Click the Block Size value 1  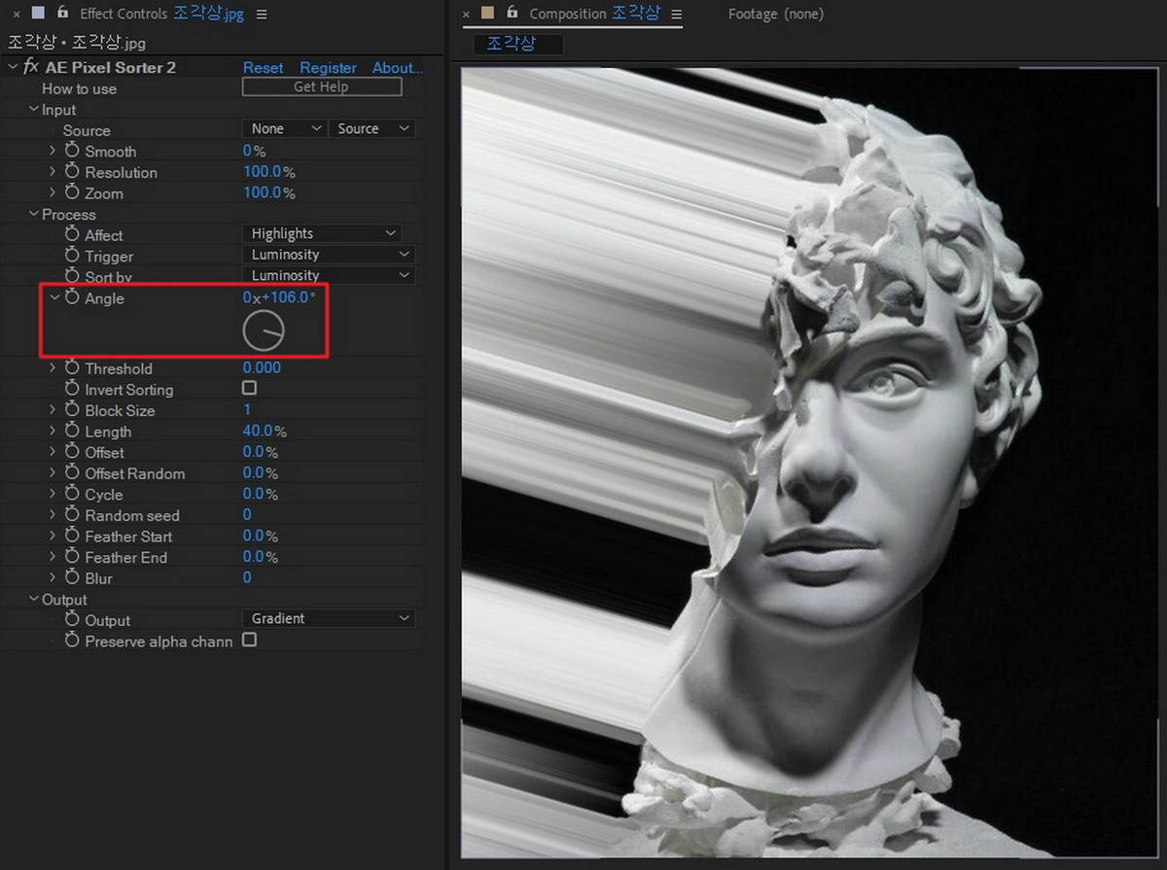[x=247, y=409]
